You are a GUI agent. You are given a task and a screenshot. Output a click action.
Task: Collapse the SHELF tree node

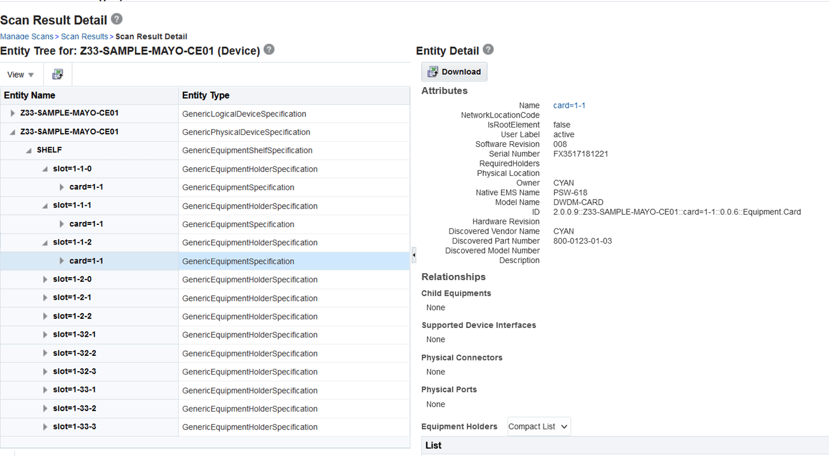[x=28, y=151]
